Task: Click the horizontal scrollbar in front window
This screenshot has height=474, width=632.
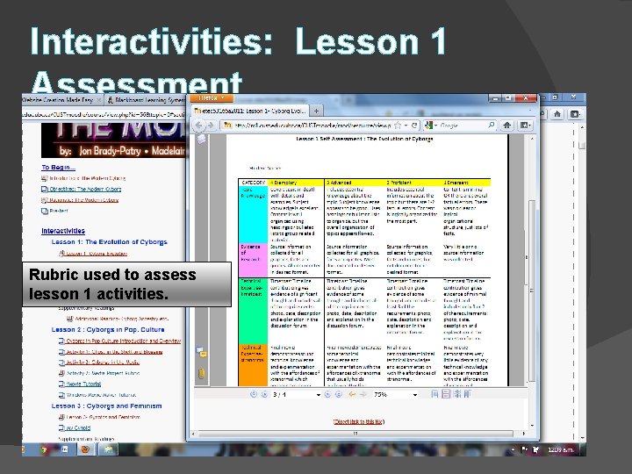Action: click(x=355, y=434)
